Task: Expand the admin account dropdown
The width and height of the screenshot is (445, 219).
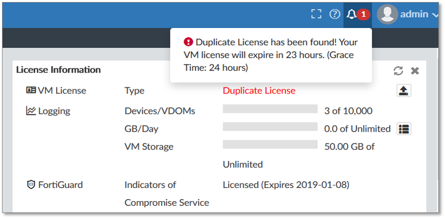Action: 434,15
